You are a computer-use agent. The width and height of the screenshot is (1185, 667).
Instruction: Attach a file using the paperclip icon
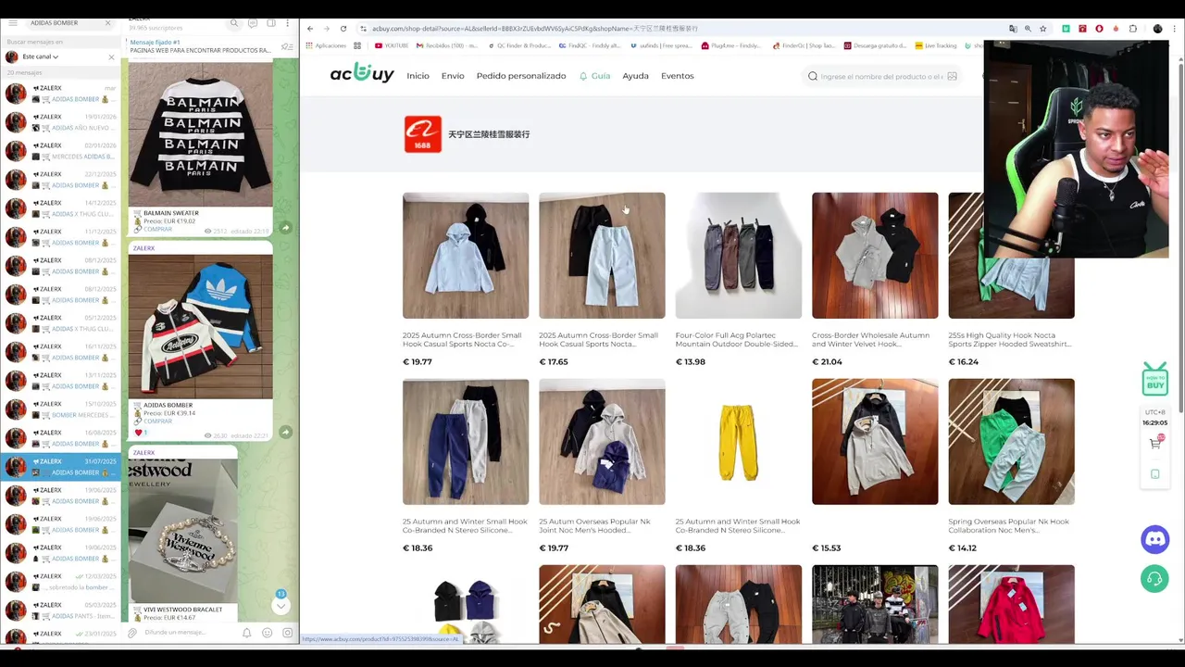pos(132,633)
